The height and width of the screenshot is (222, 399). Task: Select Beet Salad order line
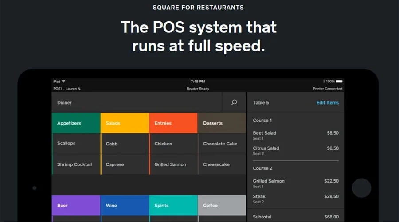pos(296,135)
